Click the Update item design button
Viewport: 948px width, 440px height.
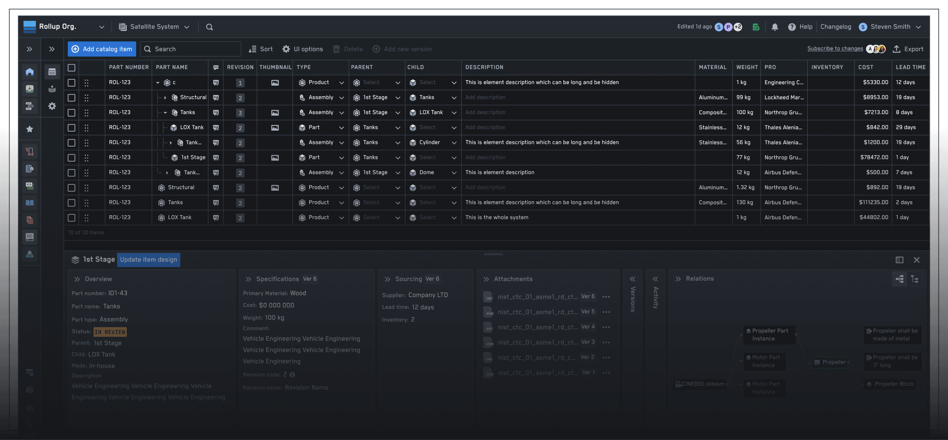pyautogui.click(x=149, y=260)
